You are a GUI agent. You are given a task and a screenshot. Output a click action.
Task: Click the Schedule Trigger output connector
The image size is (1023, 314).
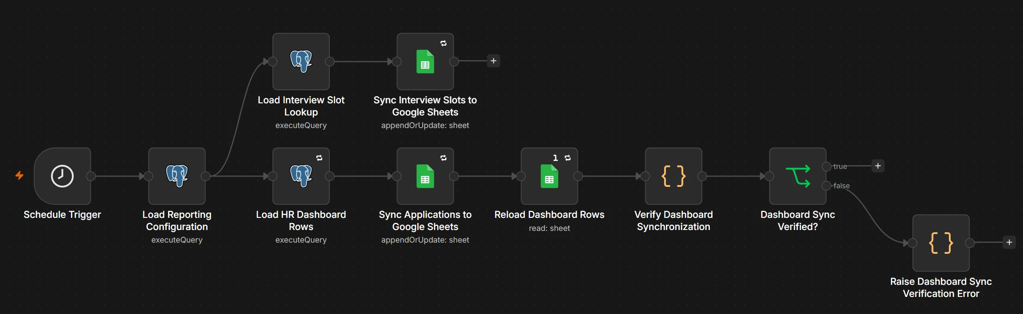click(x=91, y=176)
